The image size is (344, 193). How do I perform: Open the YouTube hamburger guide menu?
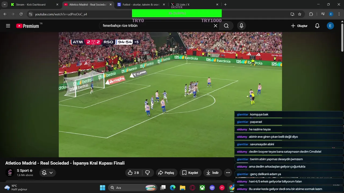point(8,26)
